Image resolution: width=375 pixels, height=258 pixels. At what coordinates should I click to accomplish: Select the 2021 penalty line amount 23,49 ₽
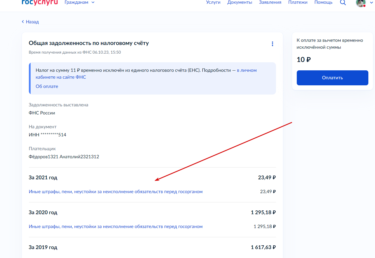pyautogui.click(x=268, y=192)
